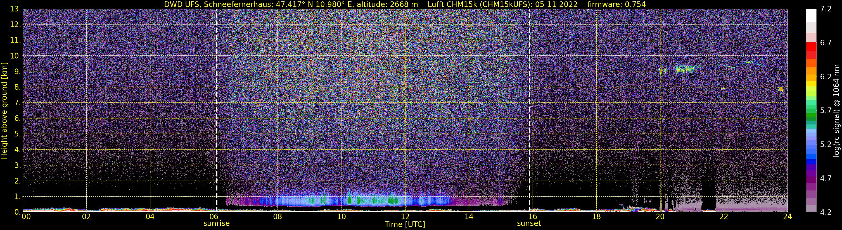
Task: Click the height axis label 11
Action: [15, 40]
